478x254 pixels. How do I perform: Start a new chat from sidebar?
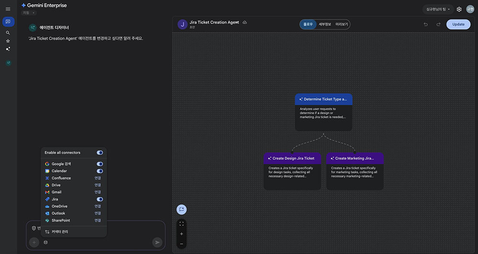pyautogui.click(x=8, y=22)
